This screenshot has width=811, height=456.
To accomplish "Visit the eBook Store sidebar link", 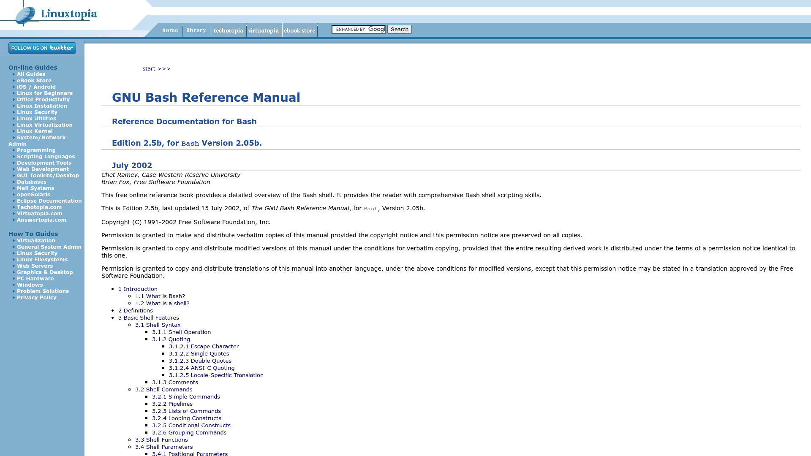I will point(34,80).
